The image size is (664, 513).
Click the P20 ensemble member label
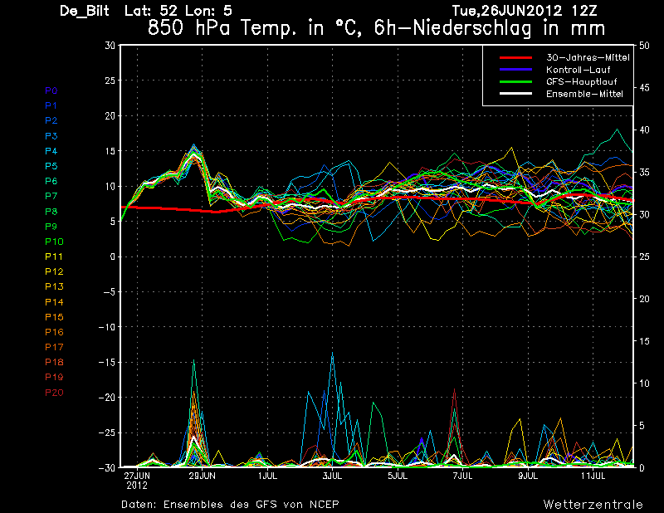pos(54,393)
